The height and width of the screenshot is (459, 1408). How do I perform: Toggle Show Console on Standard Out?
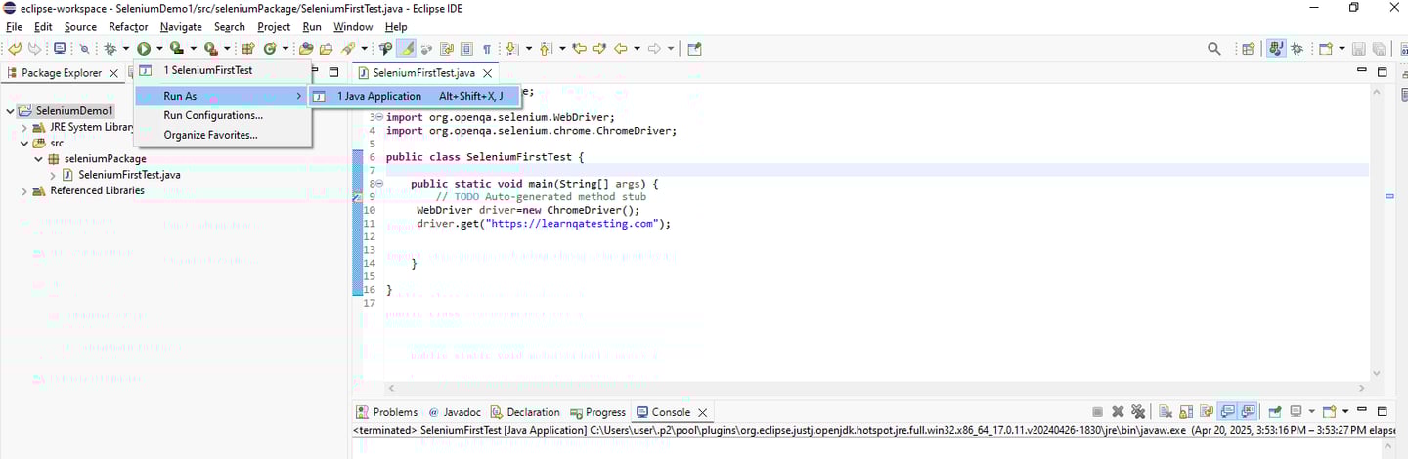tap(1227, 411)
